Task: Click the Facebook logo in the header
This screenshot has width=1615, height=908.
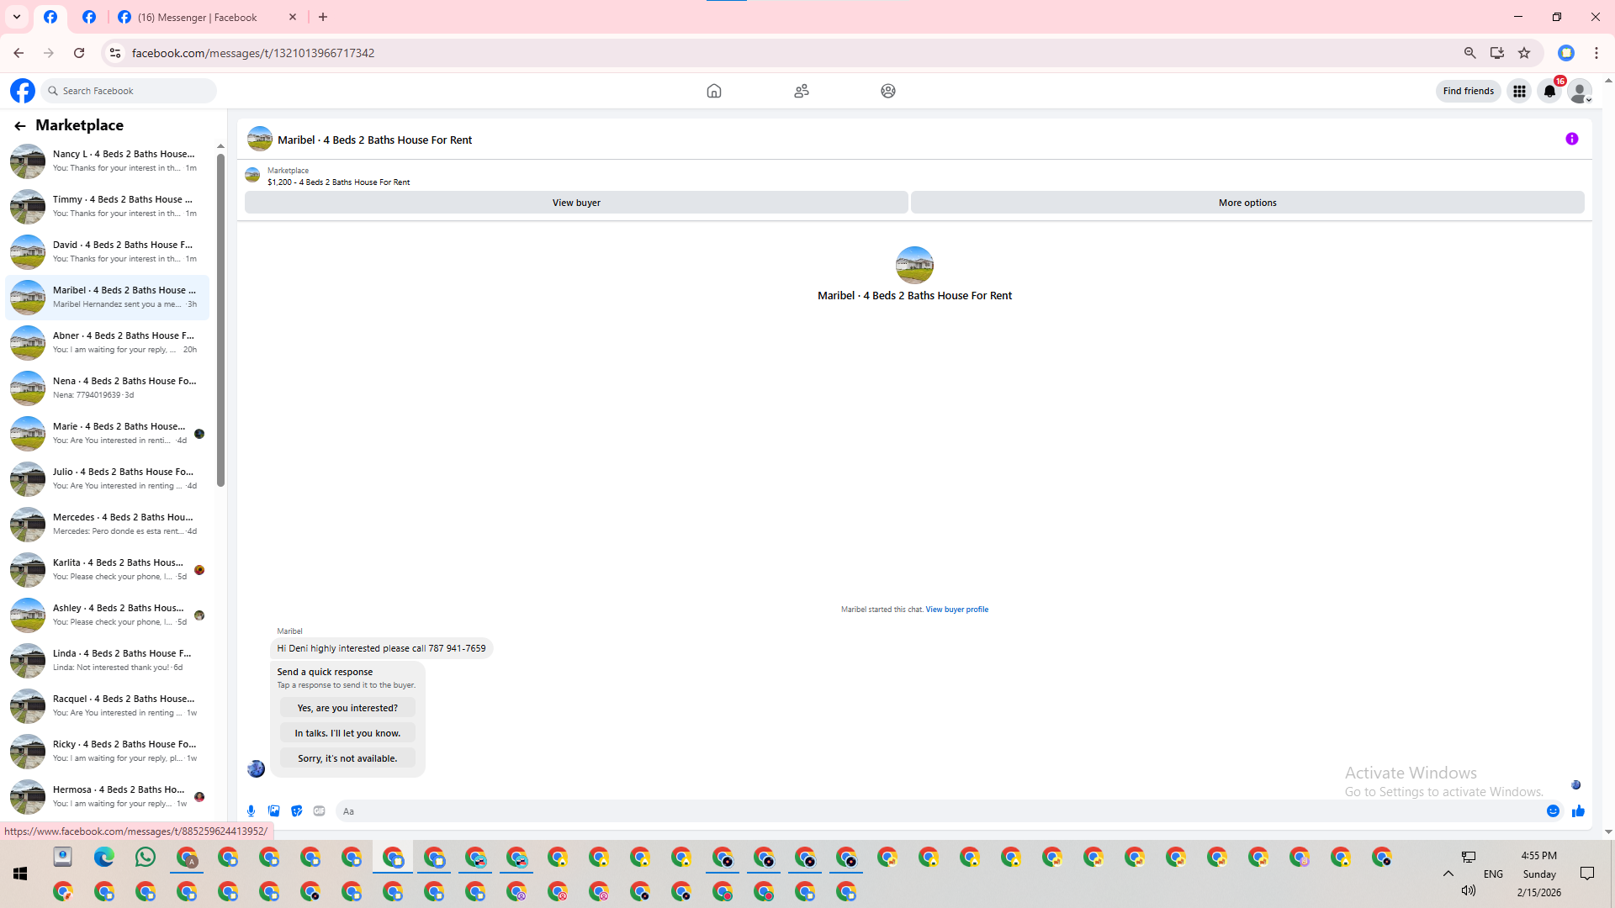Action: click(23, 91)
